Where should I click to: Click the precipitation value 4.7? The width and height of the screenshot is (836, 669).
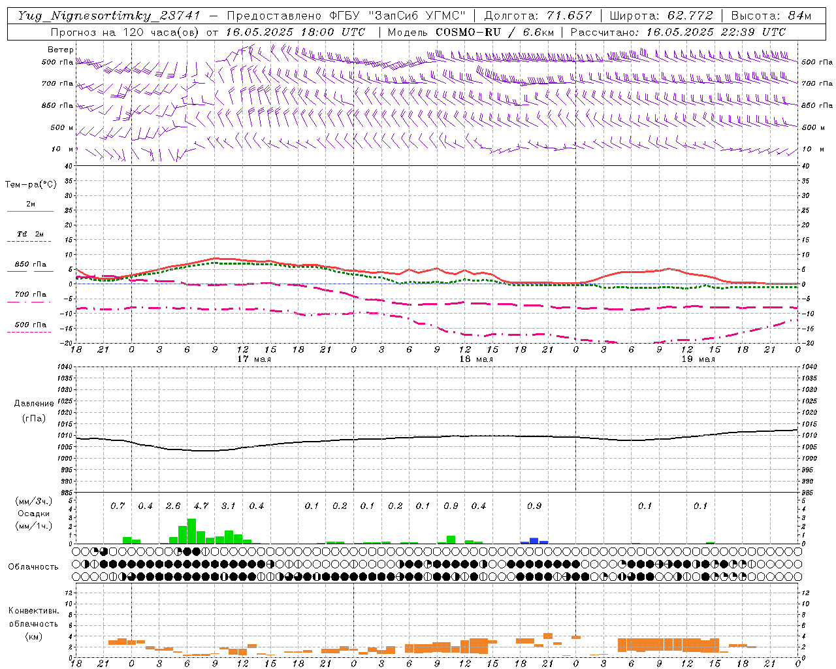point(201,506)
